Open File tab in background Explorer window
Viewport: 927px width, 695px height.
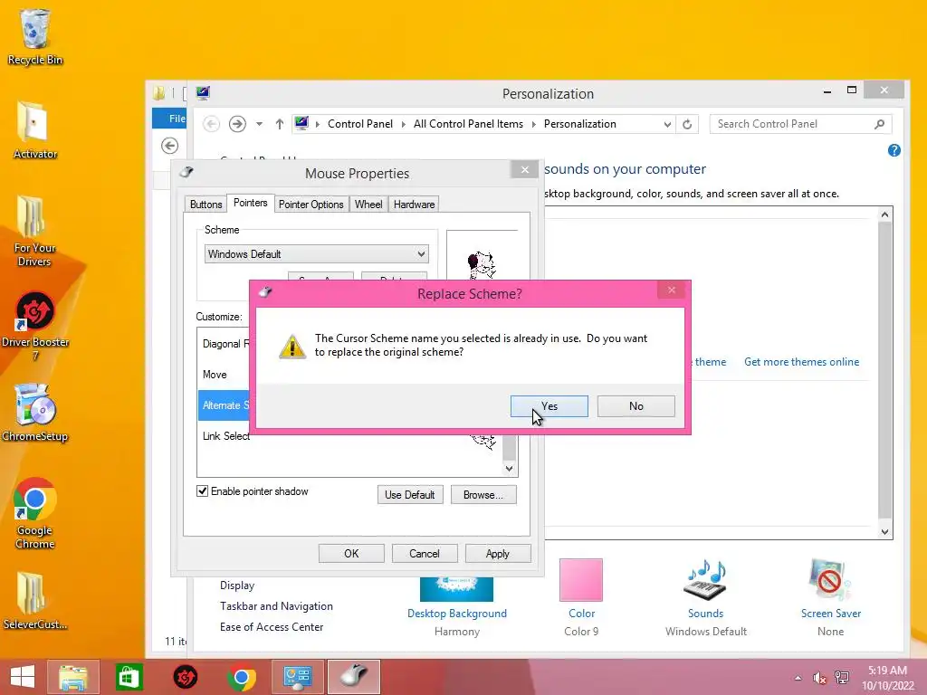coord(171,119)
